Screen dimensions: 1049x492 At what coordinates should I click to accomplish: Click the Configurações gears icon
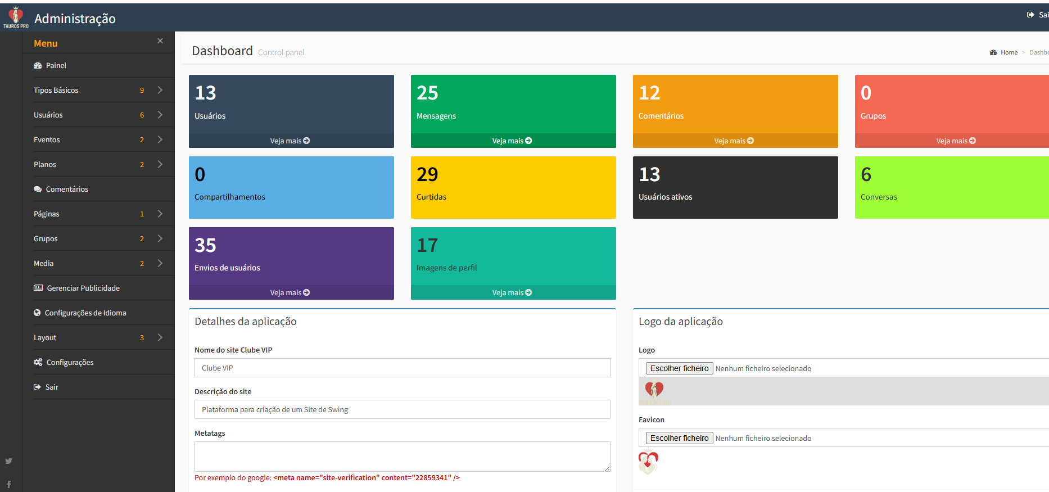pyautogui.click(x=38, y=363)
